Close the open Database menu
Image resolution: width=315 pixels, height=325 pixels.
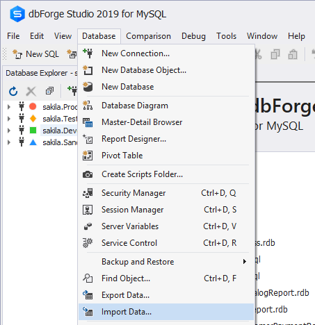click(x=99, y=36)
